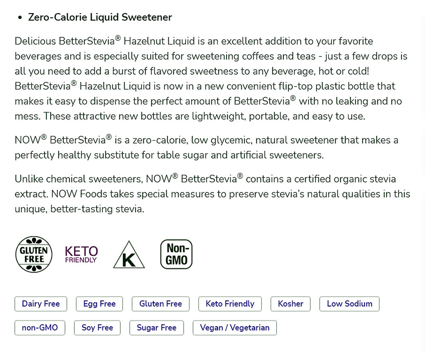Viewport: 425px width, 352px height.
Task: Click the Vegan / Vegetarian tag
Action: (235, 328)
